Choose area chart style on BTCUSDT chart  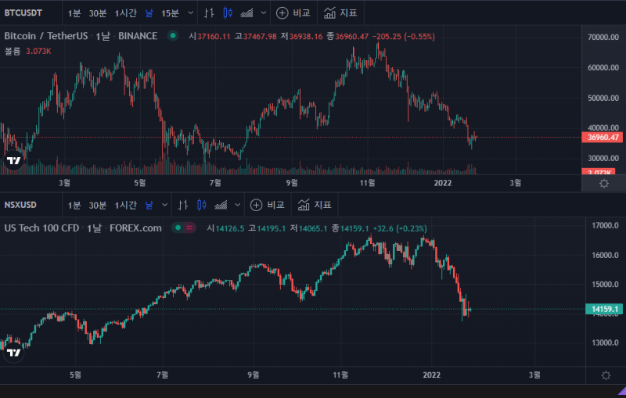[246, 13]
